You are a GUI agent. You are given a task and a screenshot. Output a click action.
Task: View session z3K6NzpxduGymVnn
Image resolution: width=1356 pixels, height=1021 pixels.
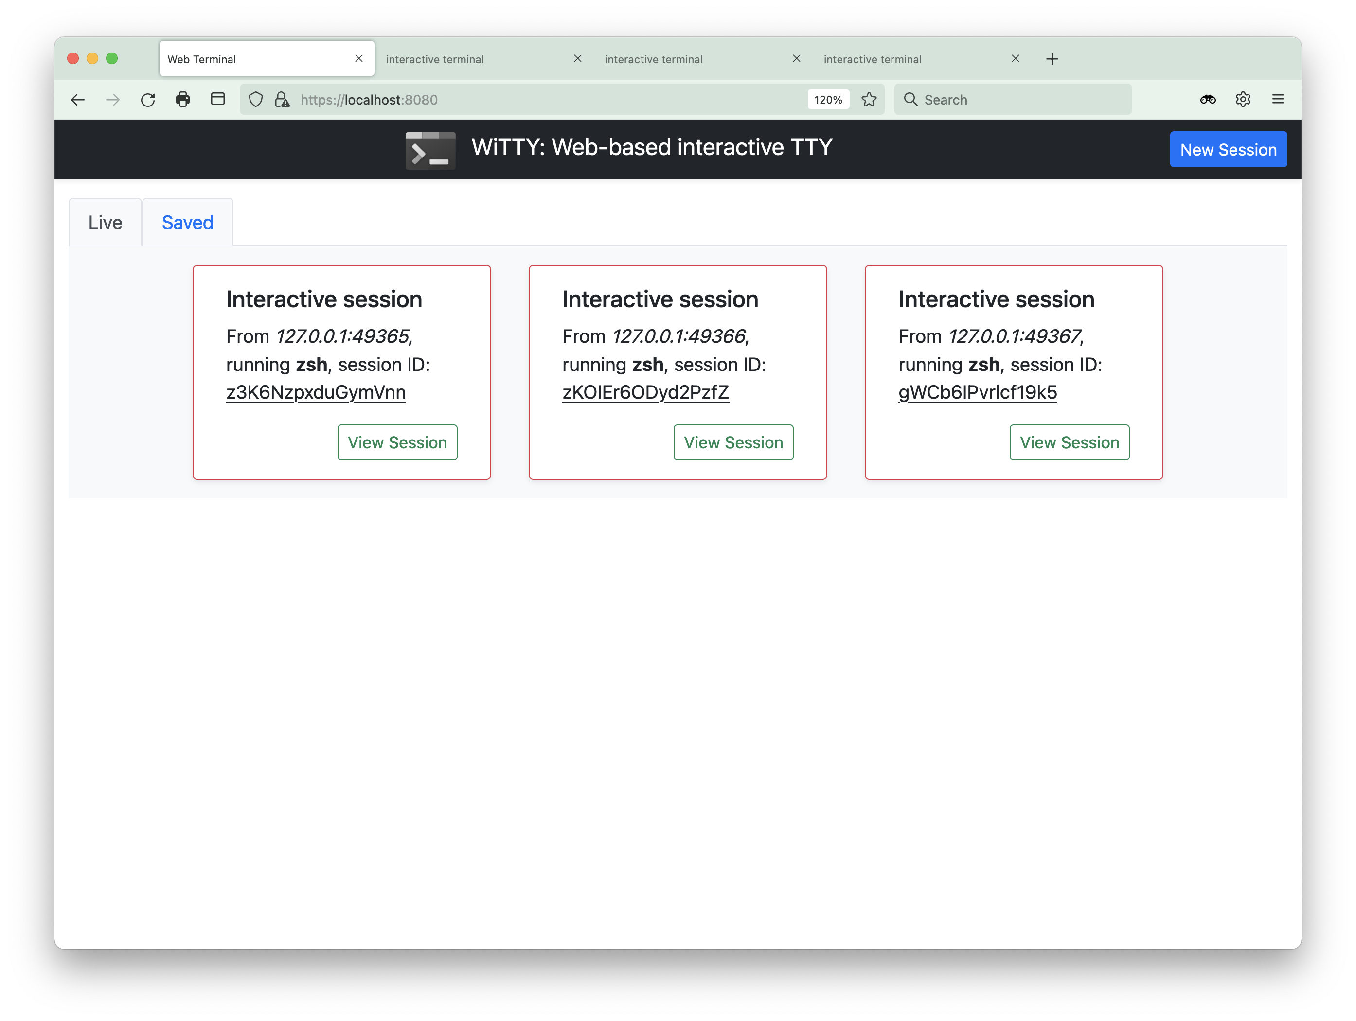(x=397, y=442)
